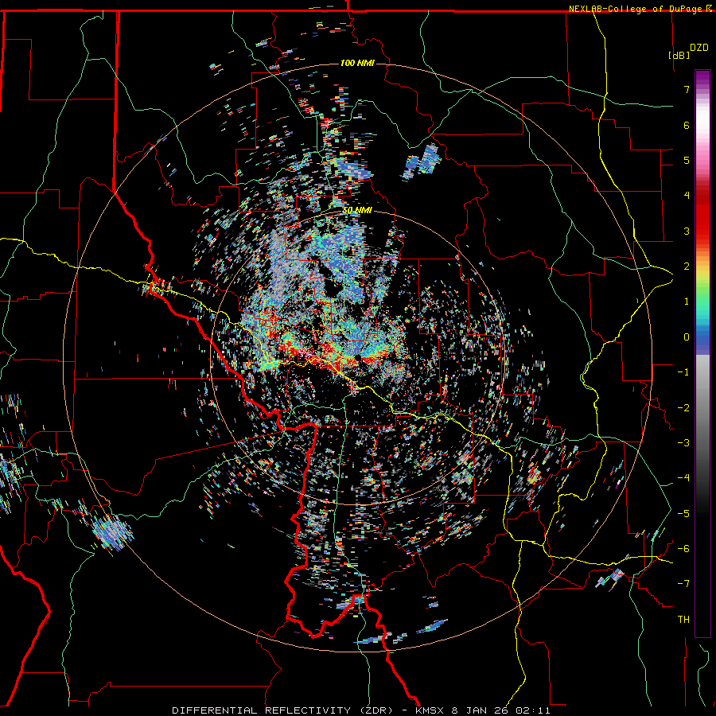Click the 3 value on color scale

(687, 231)
